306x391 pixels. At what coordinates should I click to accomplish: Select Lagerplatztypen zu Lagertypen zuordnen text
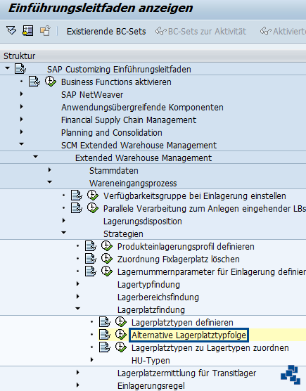click(210, 348)
